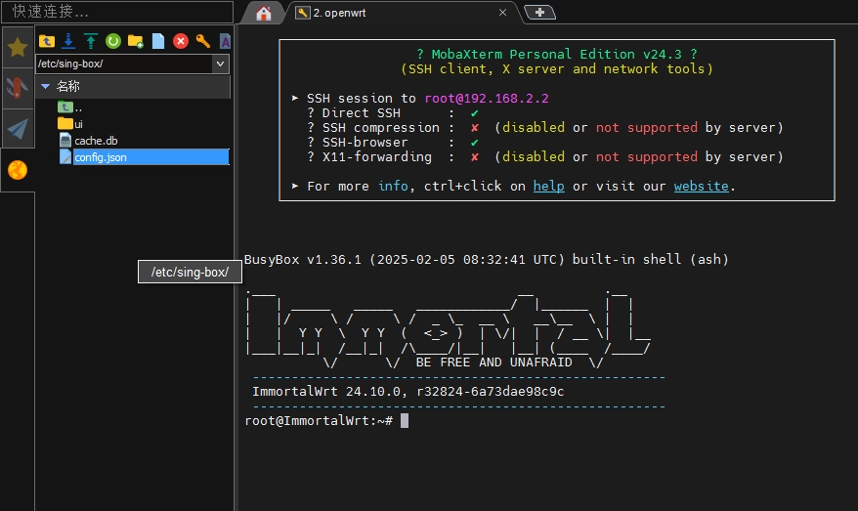
Task: Create new folder in SFTP browser
Action: [x=136, y=41]
